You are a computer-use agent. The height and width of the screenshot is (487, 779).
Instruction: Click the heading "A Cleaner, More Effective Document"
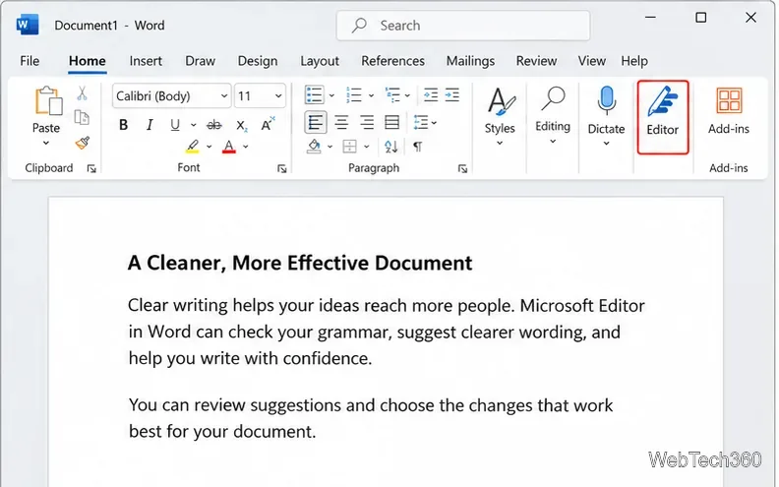(x=300, y=263)
